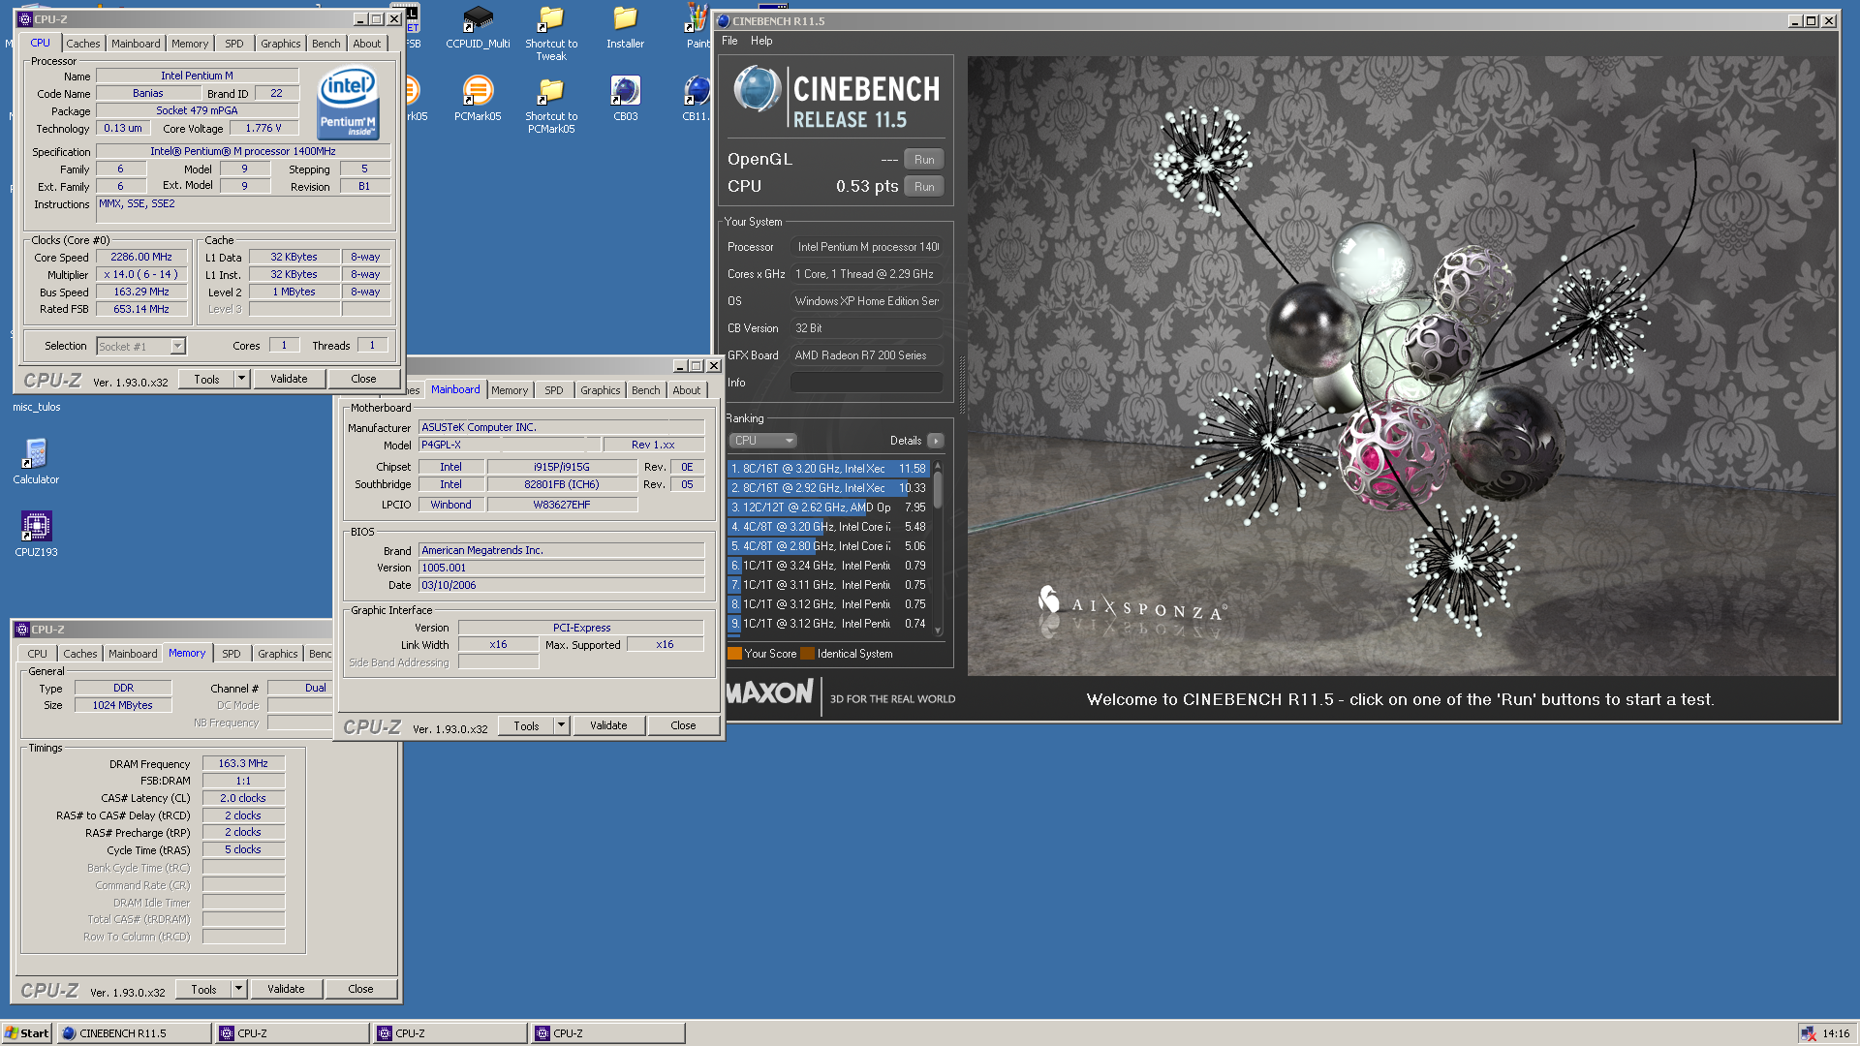The image size is (1860, 1046).
Task: Open Shortcut to PCMark05 folder icon
Action: [x=551, y=105]
